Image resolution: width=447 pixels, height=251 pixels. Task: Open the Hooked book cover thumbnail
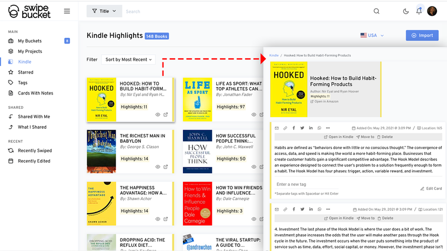tap(101, 100)
